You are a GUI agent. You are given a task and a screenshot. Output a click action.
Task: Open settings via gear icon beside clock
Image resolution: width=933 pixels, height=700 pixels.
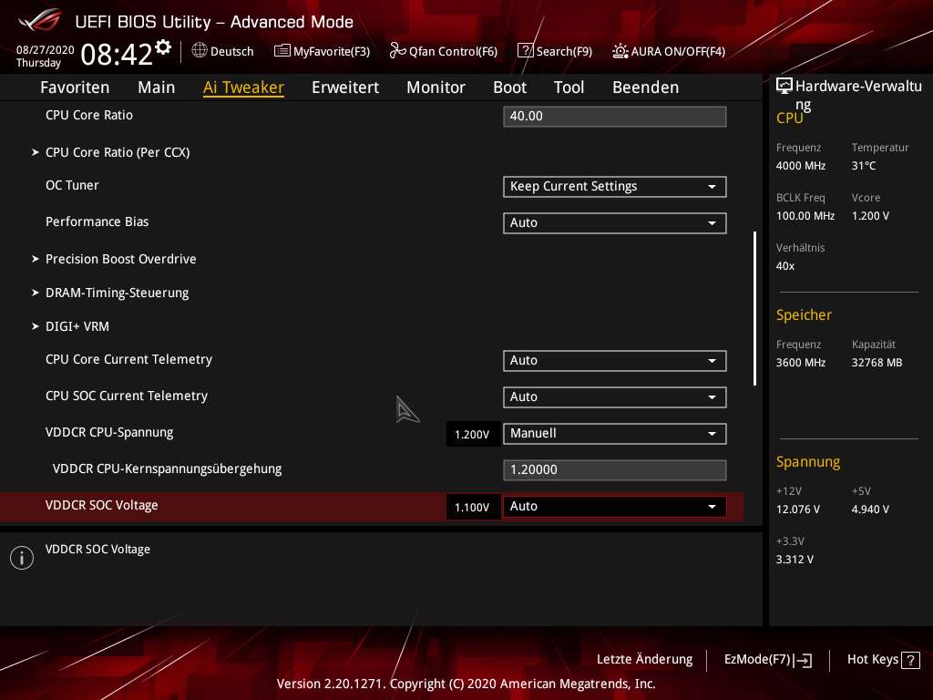click(x=163, y=47)
